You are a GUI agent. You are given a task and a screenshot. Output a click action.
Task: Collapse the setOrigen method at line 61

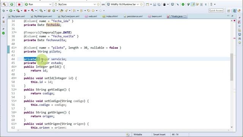[16, 124]
